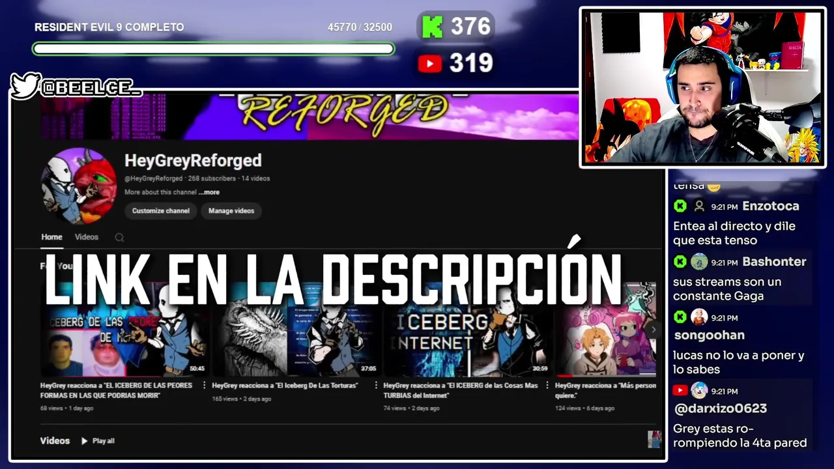This screenshot has height=469, width=834.
Task: Click the HeyGreyReforged channel avatar
Action: tap(79, 186)
